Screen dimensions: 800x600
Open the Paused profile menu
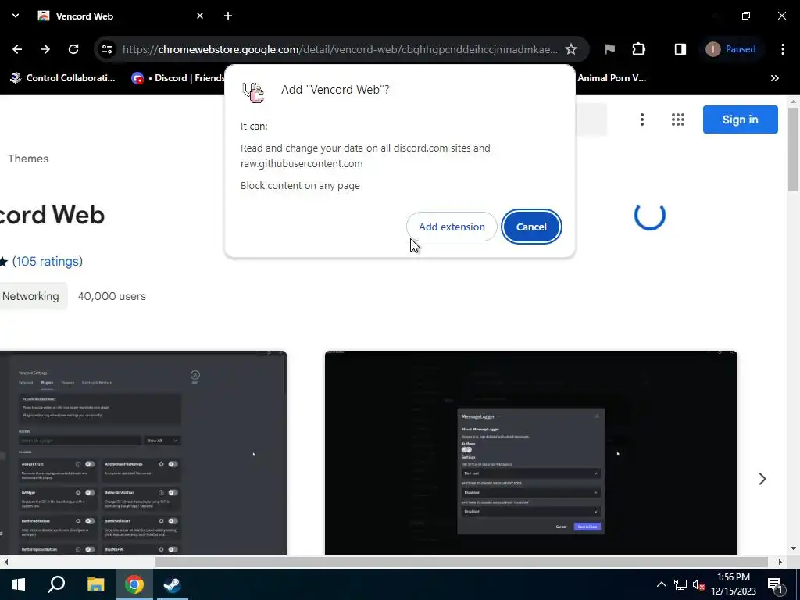731,49
